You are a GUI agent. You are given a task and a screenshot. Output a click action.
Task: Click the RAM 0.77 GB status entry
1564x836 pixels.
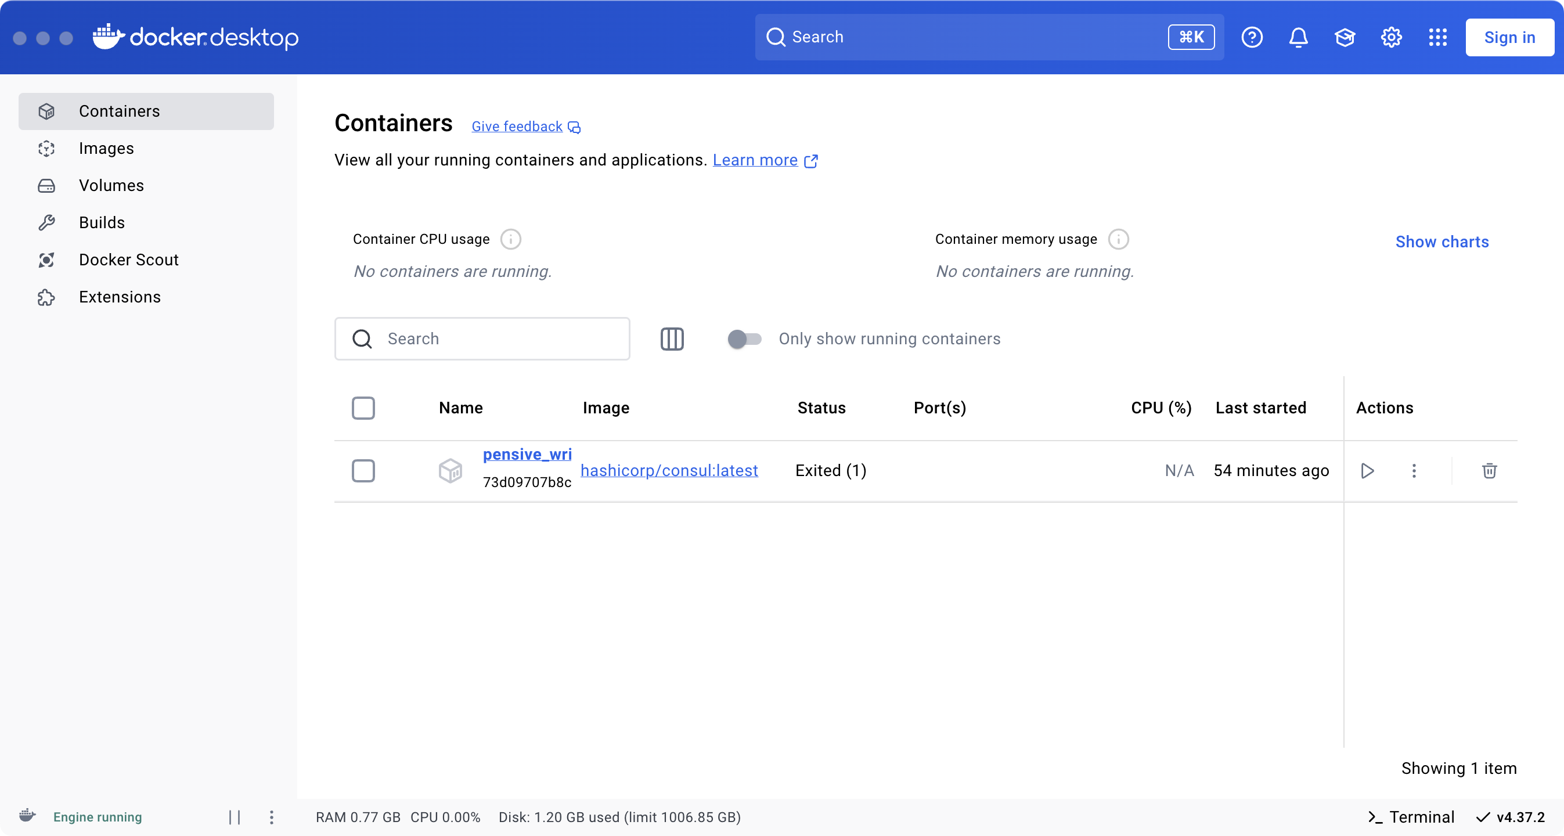358,817
